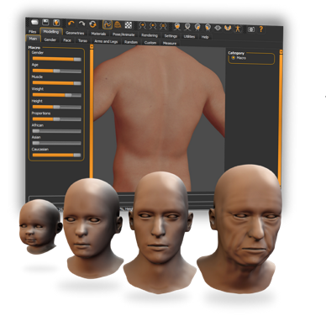Grab screenshot with camera icon
The image size is (326, 316).
pyautogui.click(x=251, y=29)
